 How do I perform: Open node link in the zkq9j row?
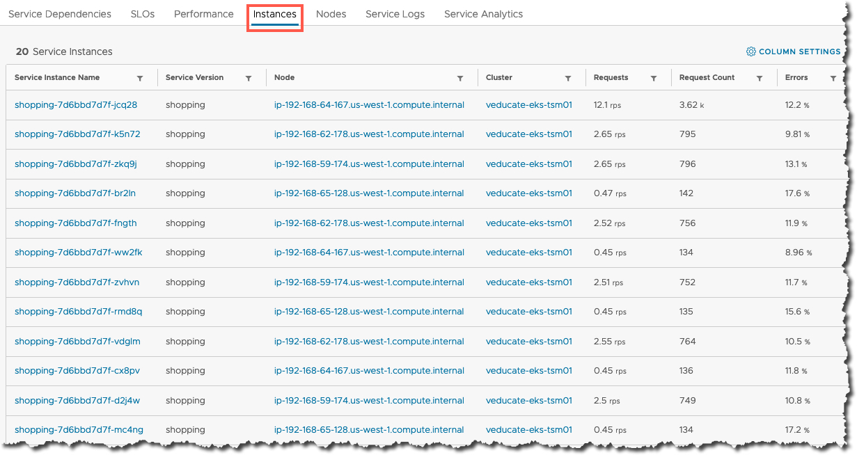[369, 164]
